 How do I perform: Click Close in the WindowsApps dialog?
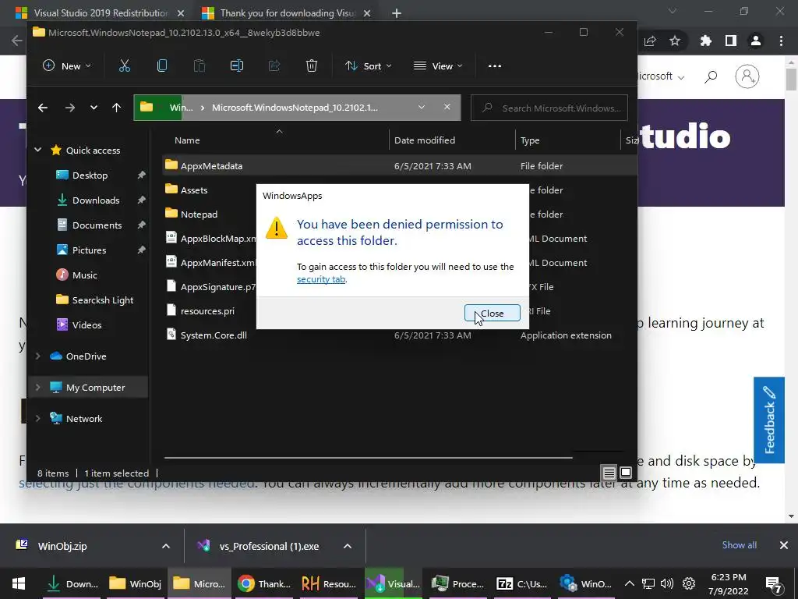click(x=493, y=314)
